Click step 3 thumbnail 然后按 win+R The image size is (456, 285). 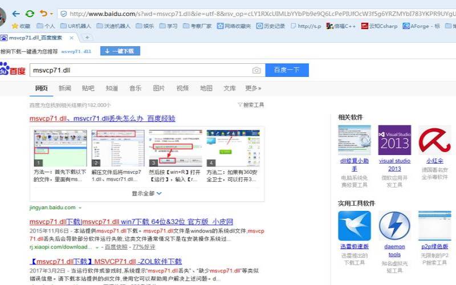tap(176, 148)
